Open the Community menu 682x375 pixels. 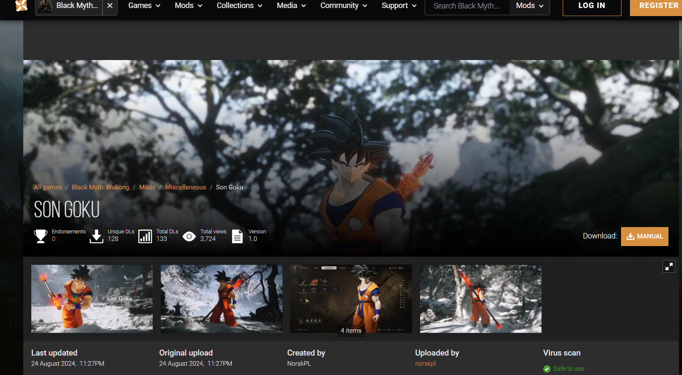[x=344, y=6]
